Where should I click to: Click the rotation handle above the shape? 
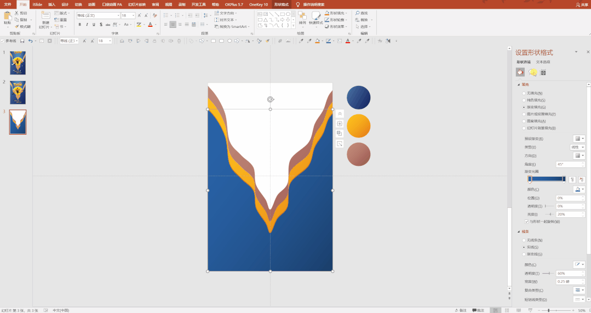click(x=270, y=100)
